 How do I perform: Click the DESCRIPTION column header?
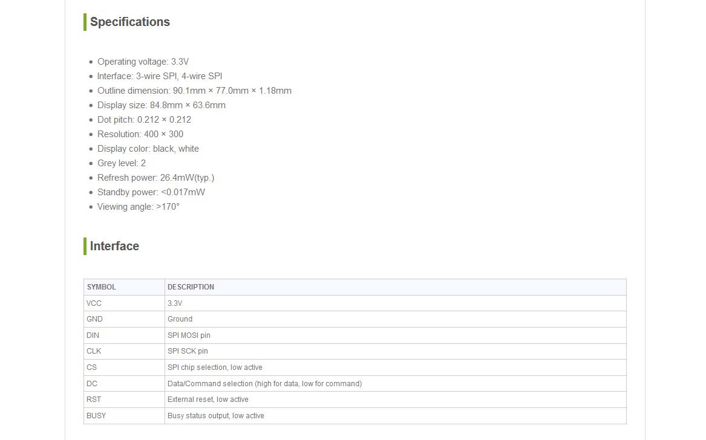point(395,287)
